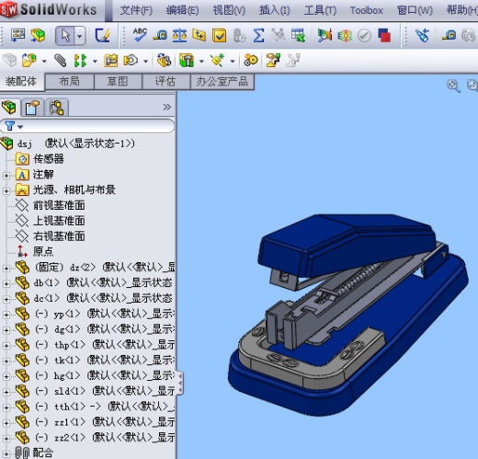Expand the 注解 annotations folder
The height and width of the screenshot is (459, 478).
click(6, 176)
